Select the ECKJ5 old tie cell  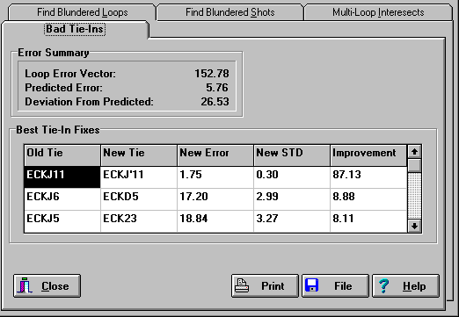[62, 221]
